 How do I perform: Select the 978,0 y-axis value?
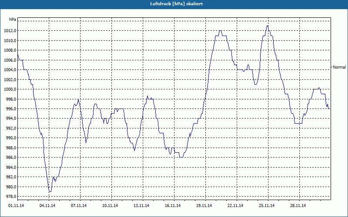pyautogui.click(x=11, y=197)
